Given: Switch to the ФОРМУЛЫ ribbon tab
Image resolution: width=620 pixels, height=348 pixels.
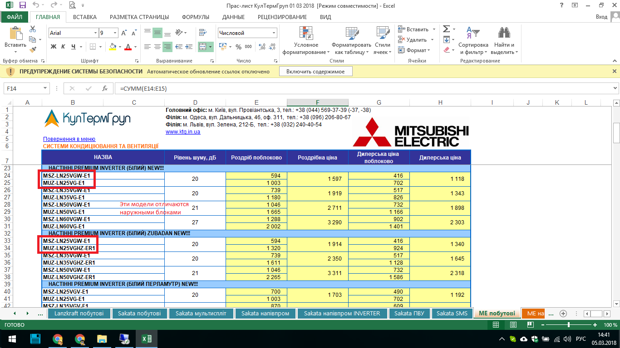Looking at the screenshot, I should point(196,17).
